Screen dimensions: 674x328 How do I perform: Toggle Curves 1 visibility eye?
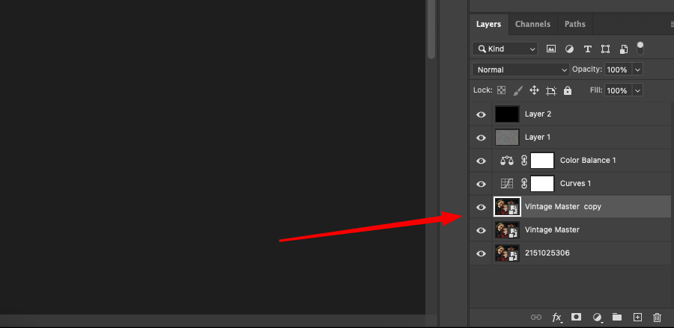[x=481, y=184]
